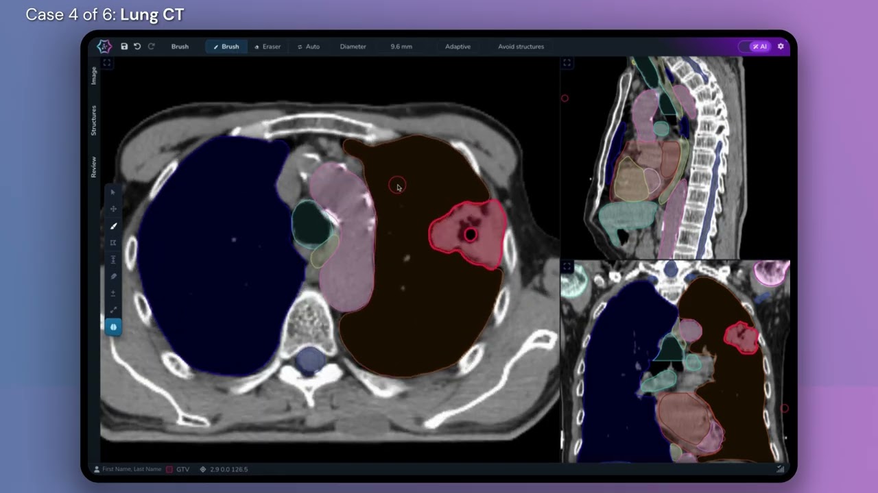The width and height of the screenshot is (878, 493).
Task: Click the Brush tool name label beside the redo icon
Action: 180,47
